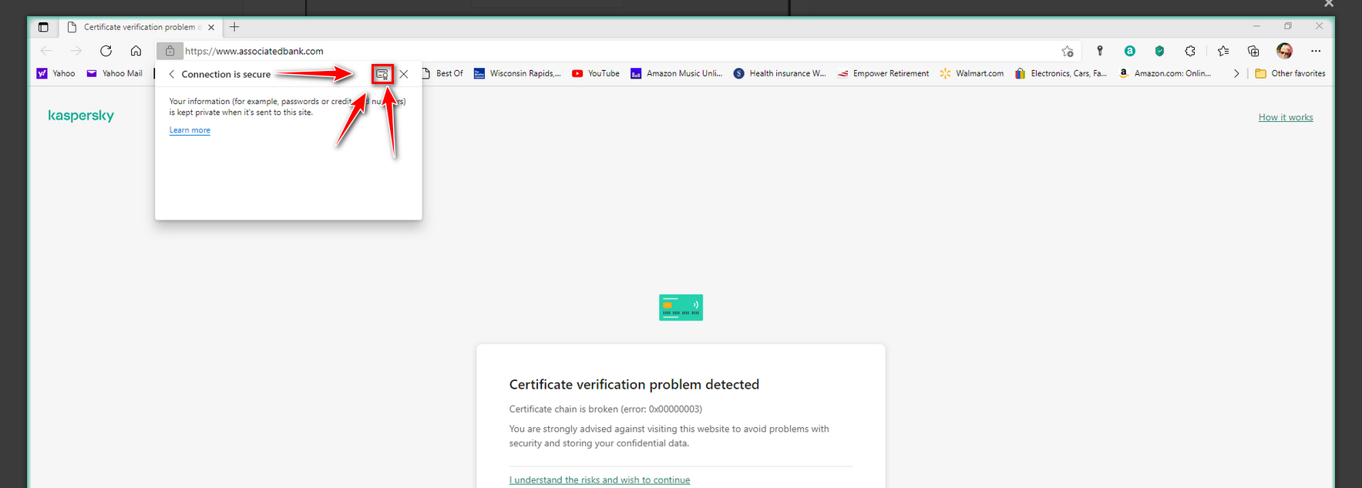Open the Empower Retirement bookmark
The height and width of the screenshot is (488, 1362).
coord(883,73)
